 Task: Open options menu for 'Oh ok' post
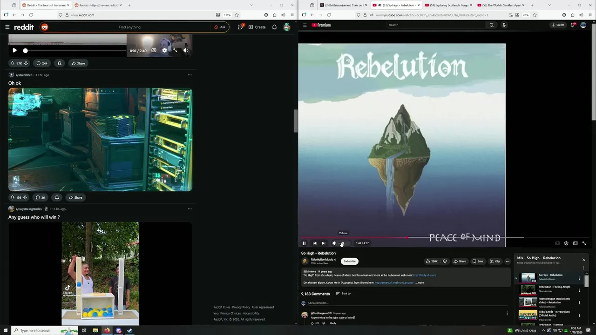coord(190,74)
